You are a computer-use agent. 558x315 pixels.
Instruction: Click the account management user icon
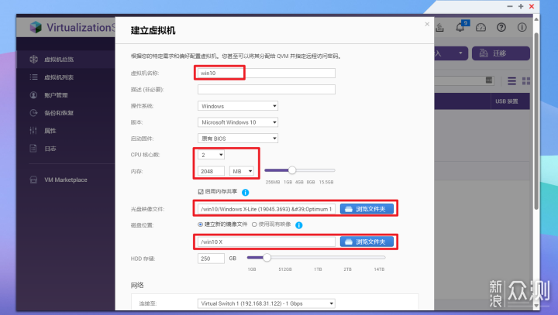coord(33,95)
